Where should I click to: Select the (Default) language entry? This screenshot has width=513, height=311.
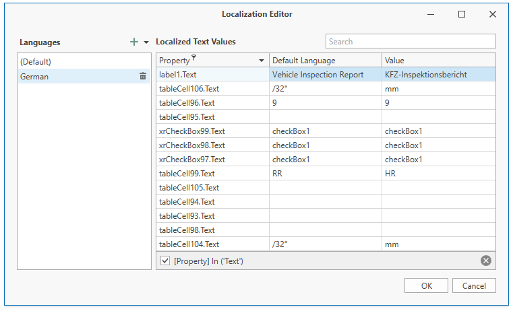(36, 62)
